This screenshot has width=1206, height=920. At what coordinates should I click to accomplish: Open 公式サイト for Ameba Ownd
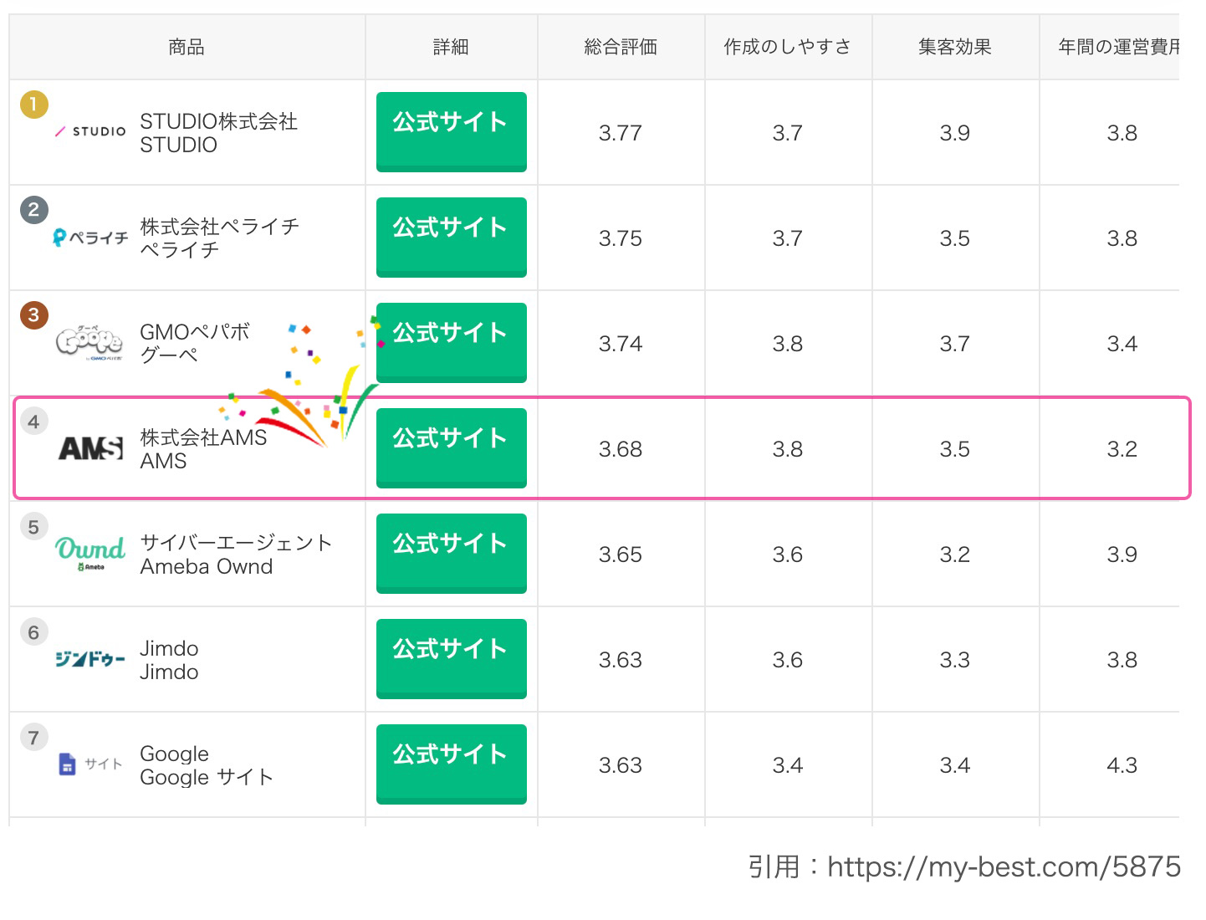pos(452,554)
